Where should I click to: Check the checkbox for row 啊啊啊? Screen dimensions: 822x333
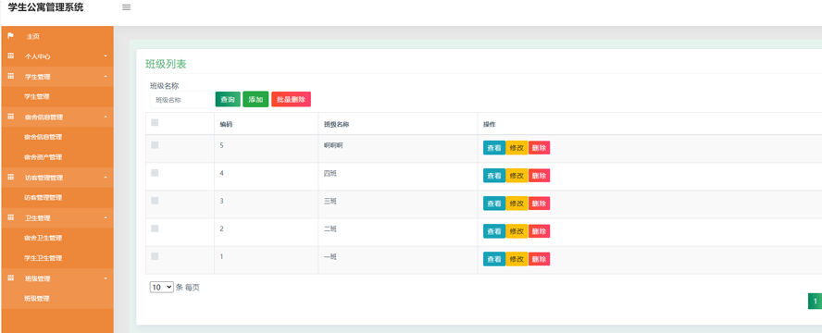[155, 145]
